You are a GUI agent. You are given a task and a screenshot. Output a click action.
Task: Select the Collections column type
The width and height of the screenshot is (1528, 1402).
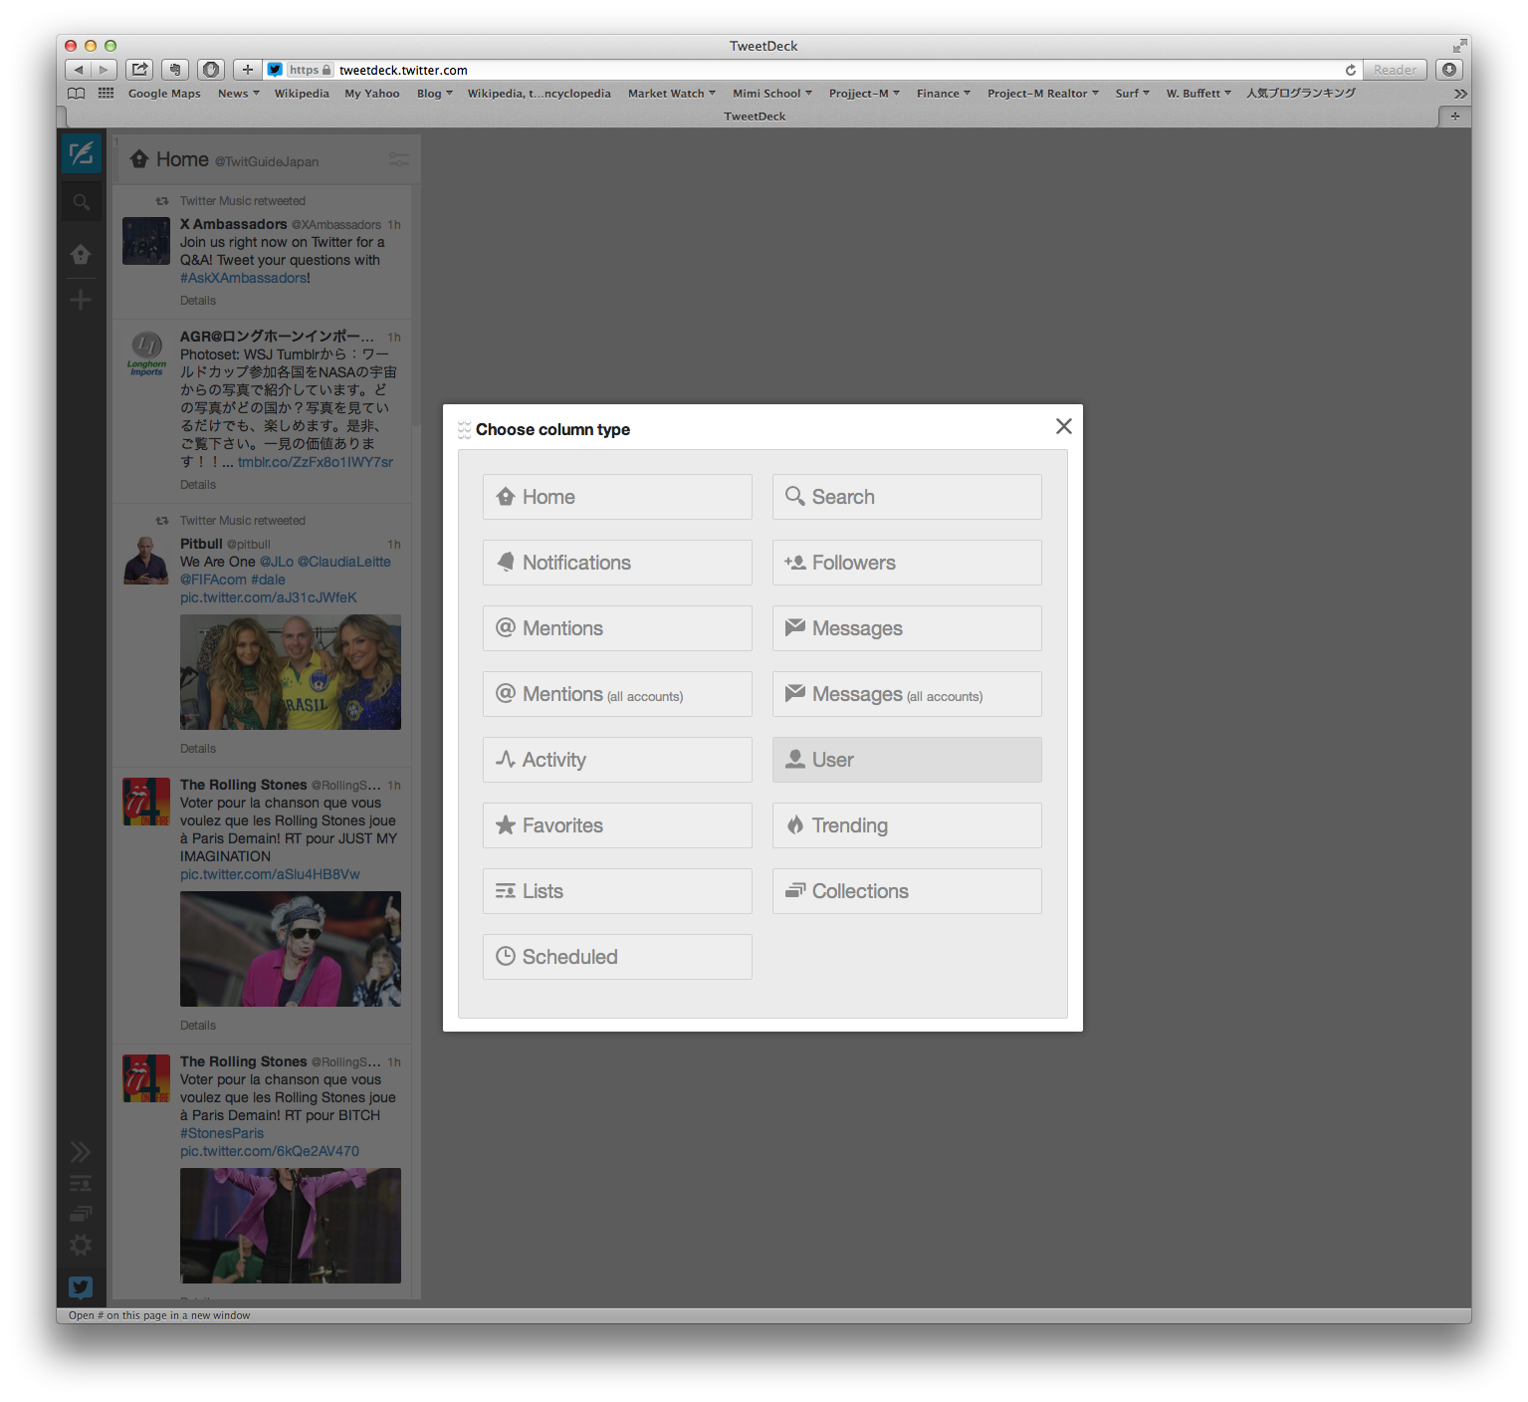coord(907,891)
